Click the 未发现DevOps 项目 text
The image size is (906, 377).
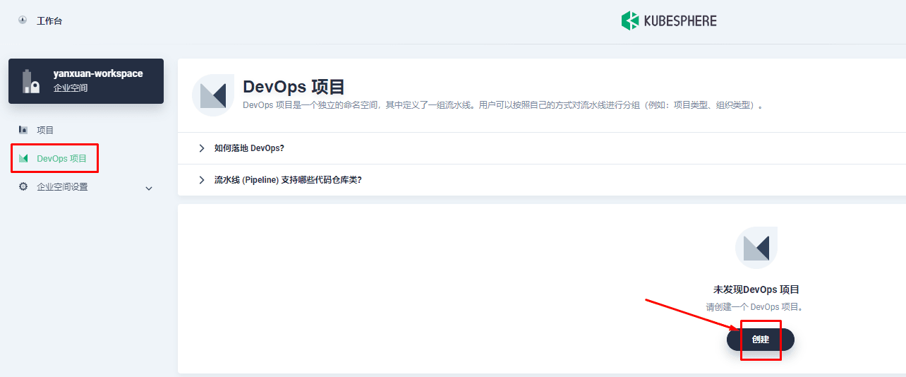point(756,289)
